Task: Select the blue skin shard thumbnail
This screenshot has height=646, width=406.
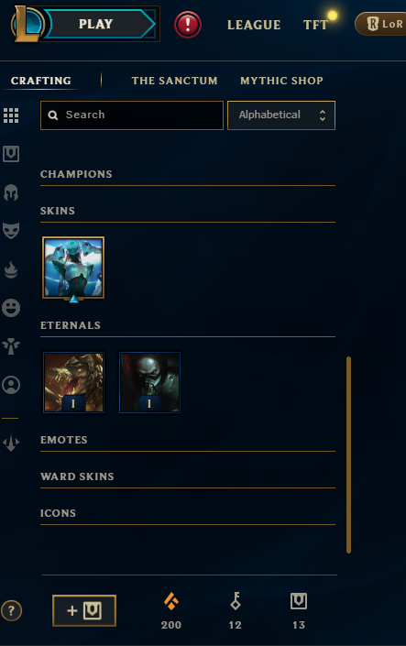Action: tap(73, 268)
